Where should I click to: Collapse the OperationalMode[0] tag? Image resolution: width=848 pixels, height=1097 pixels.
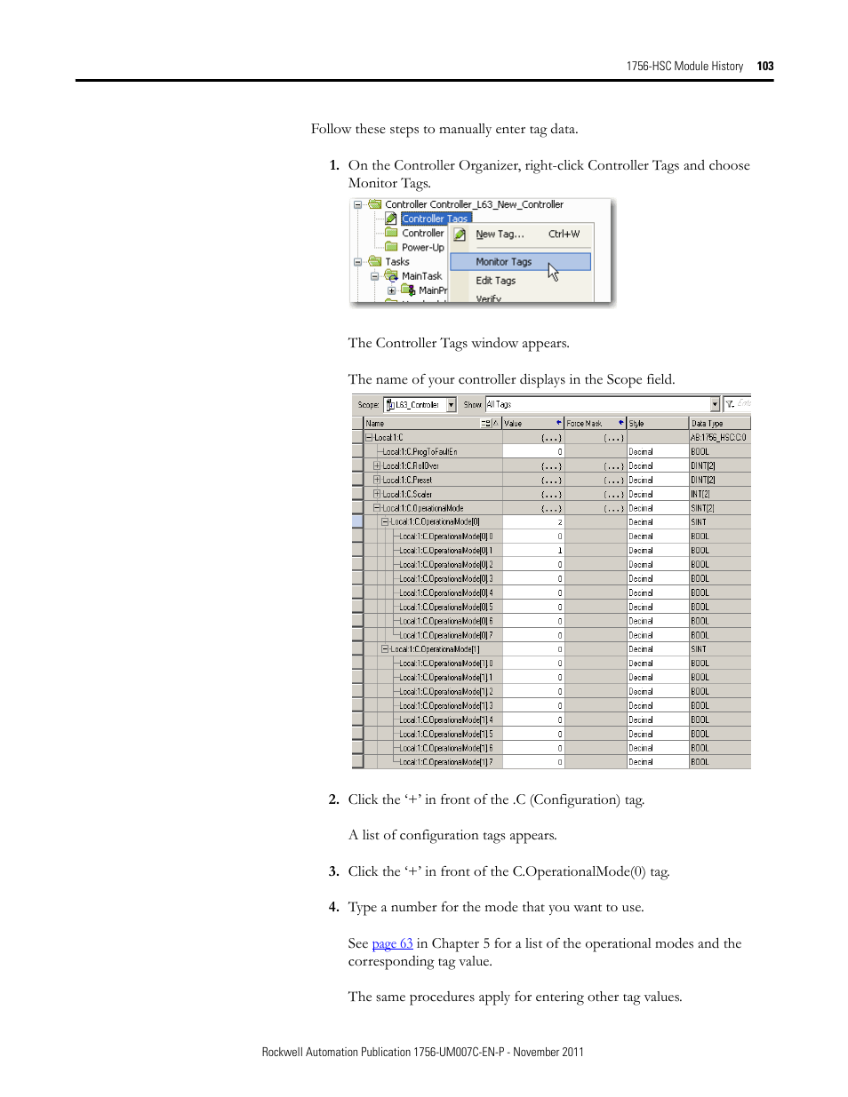pyautogui.click(x=385, y=522)
